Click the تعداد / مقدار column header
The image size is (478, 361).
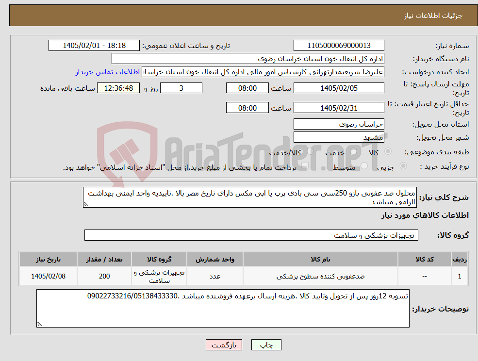pyautogui.click(x=104, y=259)
